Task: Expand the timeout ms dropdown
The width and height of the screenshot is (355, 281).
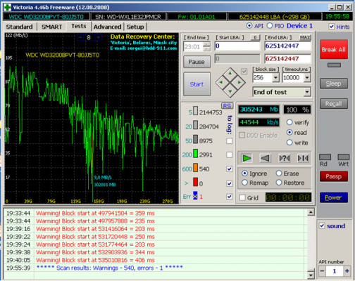Action: coord(307,77)
